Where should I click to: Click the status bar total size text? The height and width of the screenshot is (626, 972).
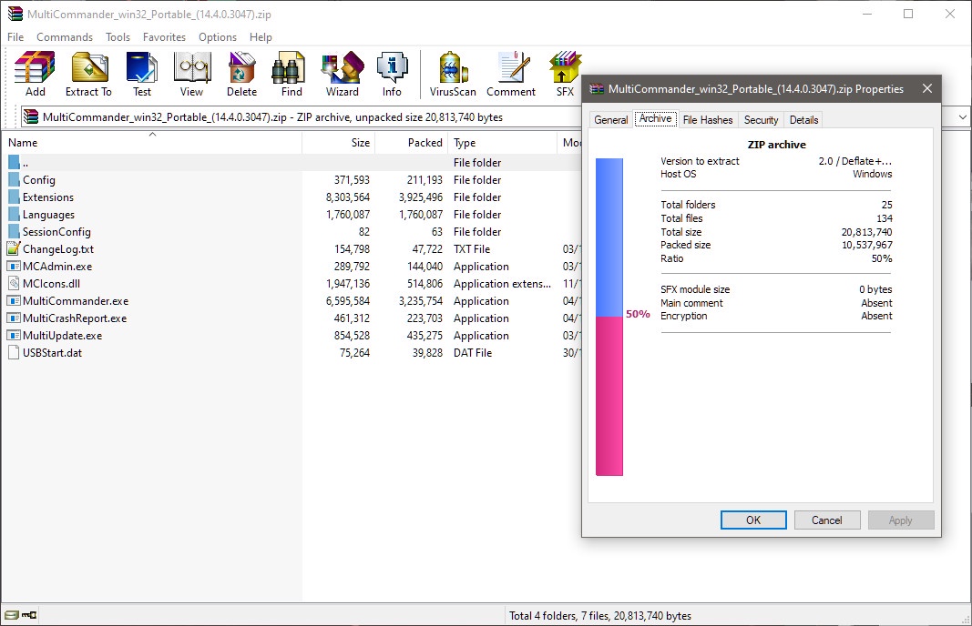600,615
